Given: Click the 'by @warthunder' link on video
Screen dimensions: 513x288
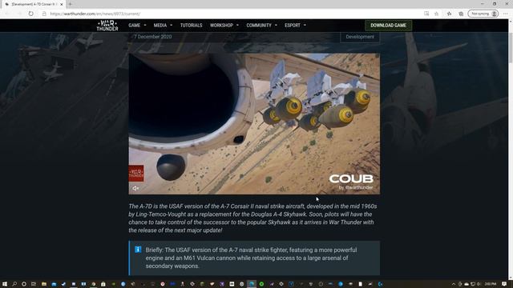Looking at the screenshot, I should tap(356, 187).
